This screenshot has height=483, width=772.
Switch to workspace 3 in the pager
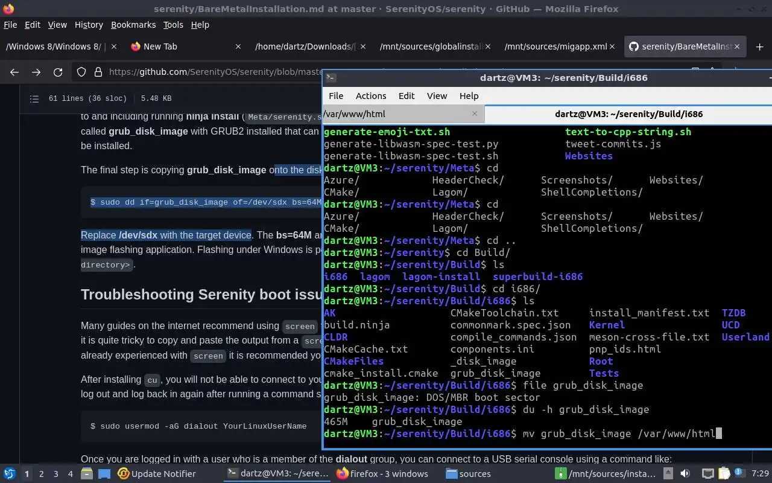click(x=55, y=474)
